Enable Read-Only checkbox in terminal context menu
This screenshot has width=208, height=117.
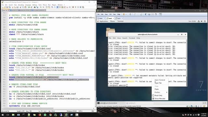point(153,96)
